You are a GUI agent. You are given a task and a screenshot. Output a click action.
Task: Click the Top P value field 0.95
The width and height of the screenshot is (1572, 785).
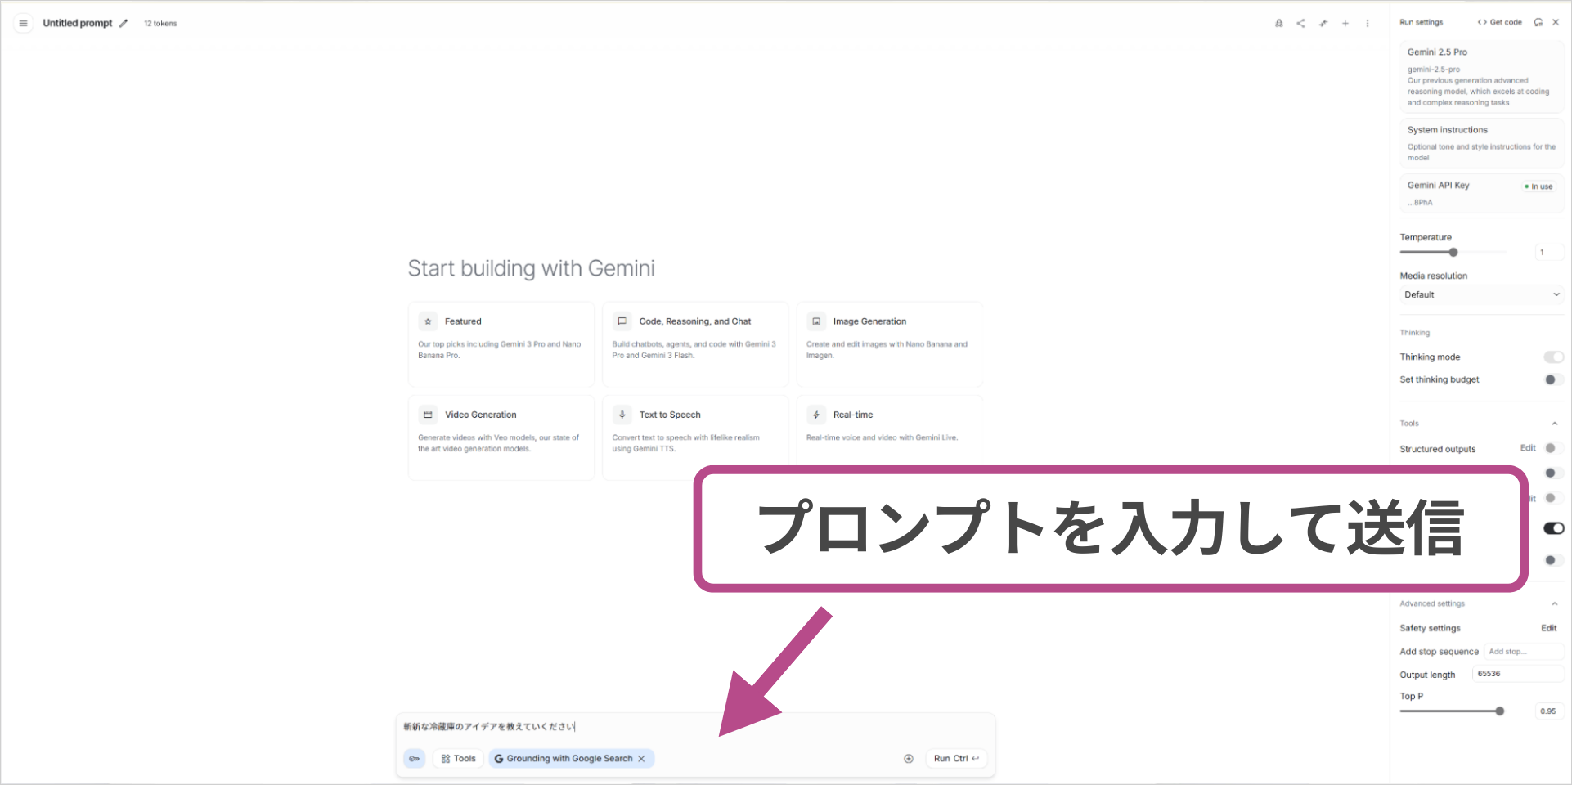tap(1549, 711)
